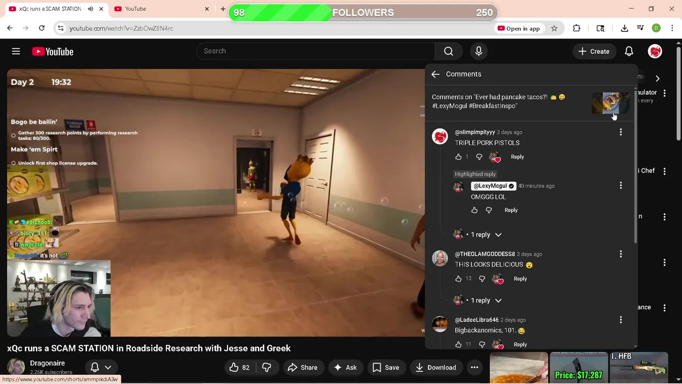Open more actions ellipsis below the video
This screenshot has width=682, height=384.
pos(474,367)
